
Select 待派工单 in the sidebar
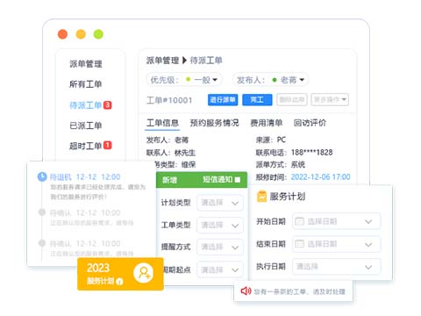click(x=86, y=105)
